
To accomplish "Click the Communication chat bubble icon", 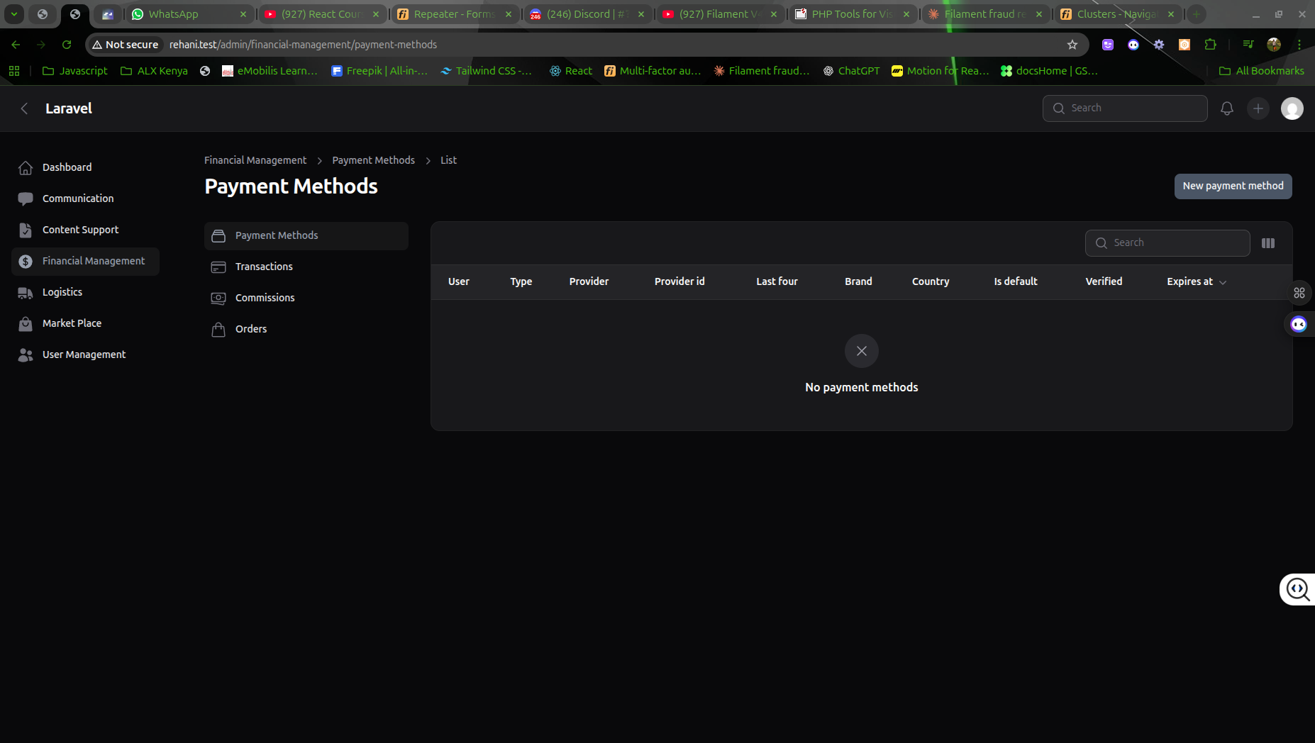I will (26, 199).
